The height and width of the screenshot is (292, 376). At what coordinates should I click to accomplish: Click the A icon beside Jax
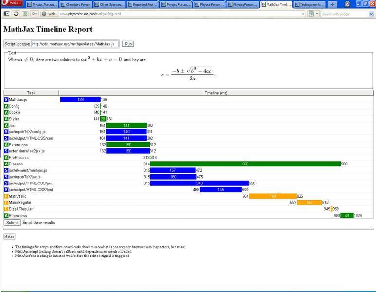6,126
